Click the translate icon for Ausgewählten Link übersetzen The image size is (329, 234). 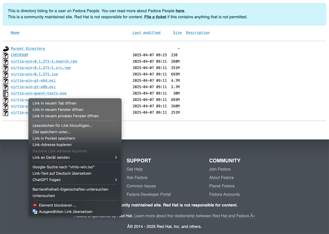coord(35,211)
